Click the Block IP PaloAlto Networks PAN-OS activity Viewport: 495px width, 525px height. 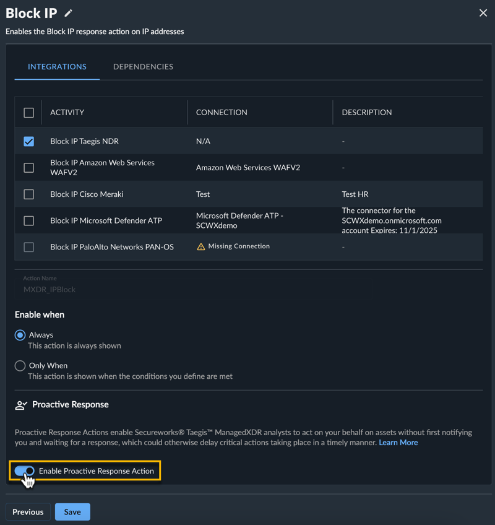click(112, 247)
